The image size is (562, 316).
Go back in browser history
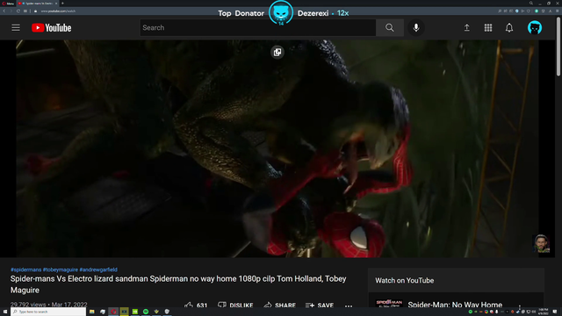(4, 11)
